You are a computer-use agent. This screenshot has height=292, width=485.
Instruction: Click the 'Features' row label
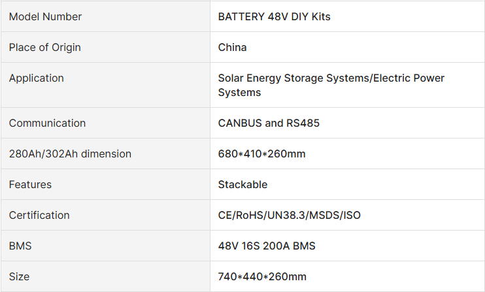[x=30, y=185]
